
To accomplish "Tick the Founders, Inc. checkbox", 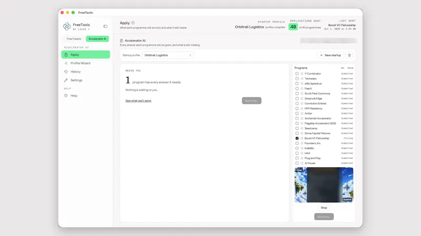I will click(x=297, y=143).
